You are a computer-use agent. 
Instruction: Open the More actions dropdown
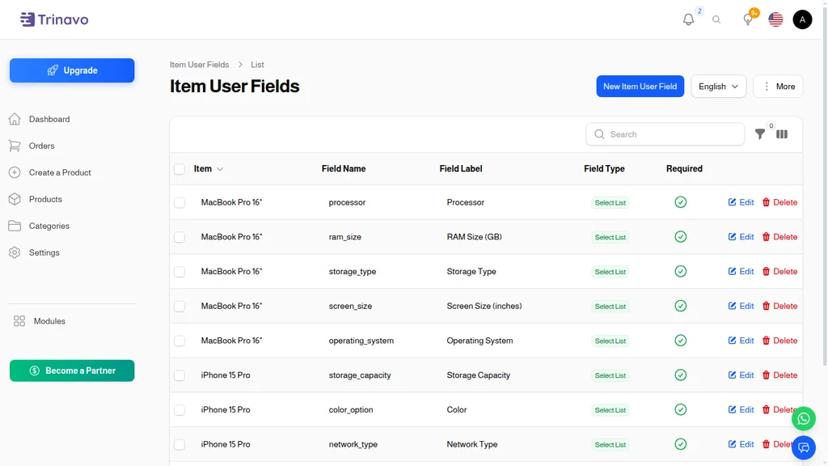[x=778, y=86]
